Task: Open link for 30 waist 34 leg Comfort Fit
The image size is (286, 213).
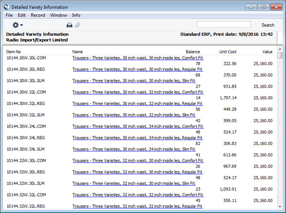Action: pos(138,126)
